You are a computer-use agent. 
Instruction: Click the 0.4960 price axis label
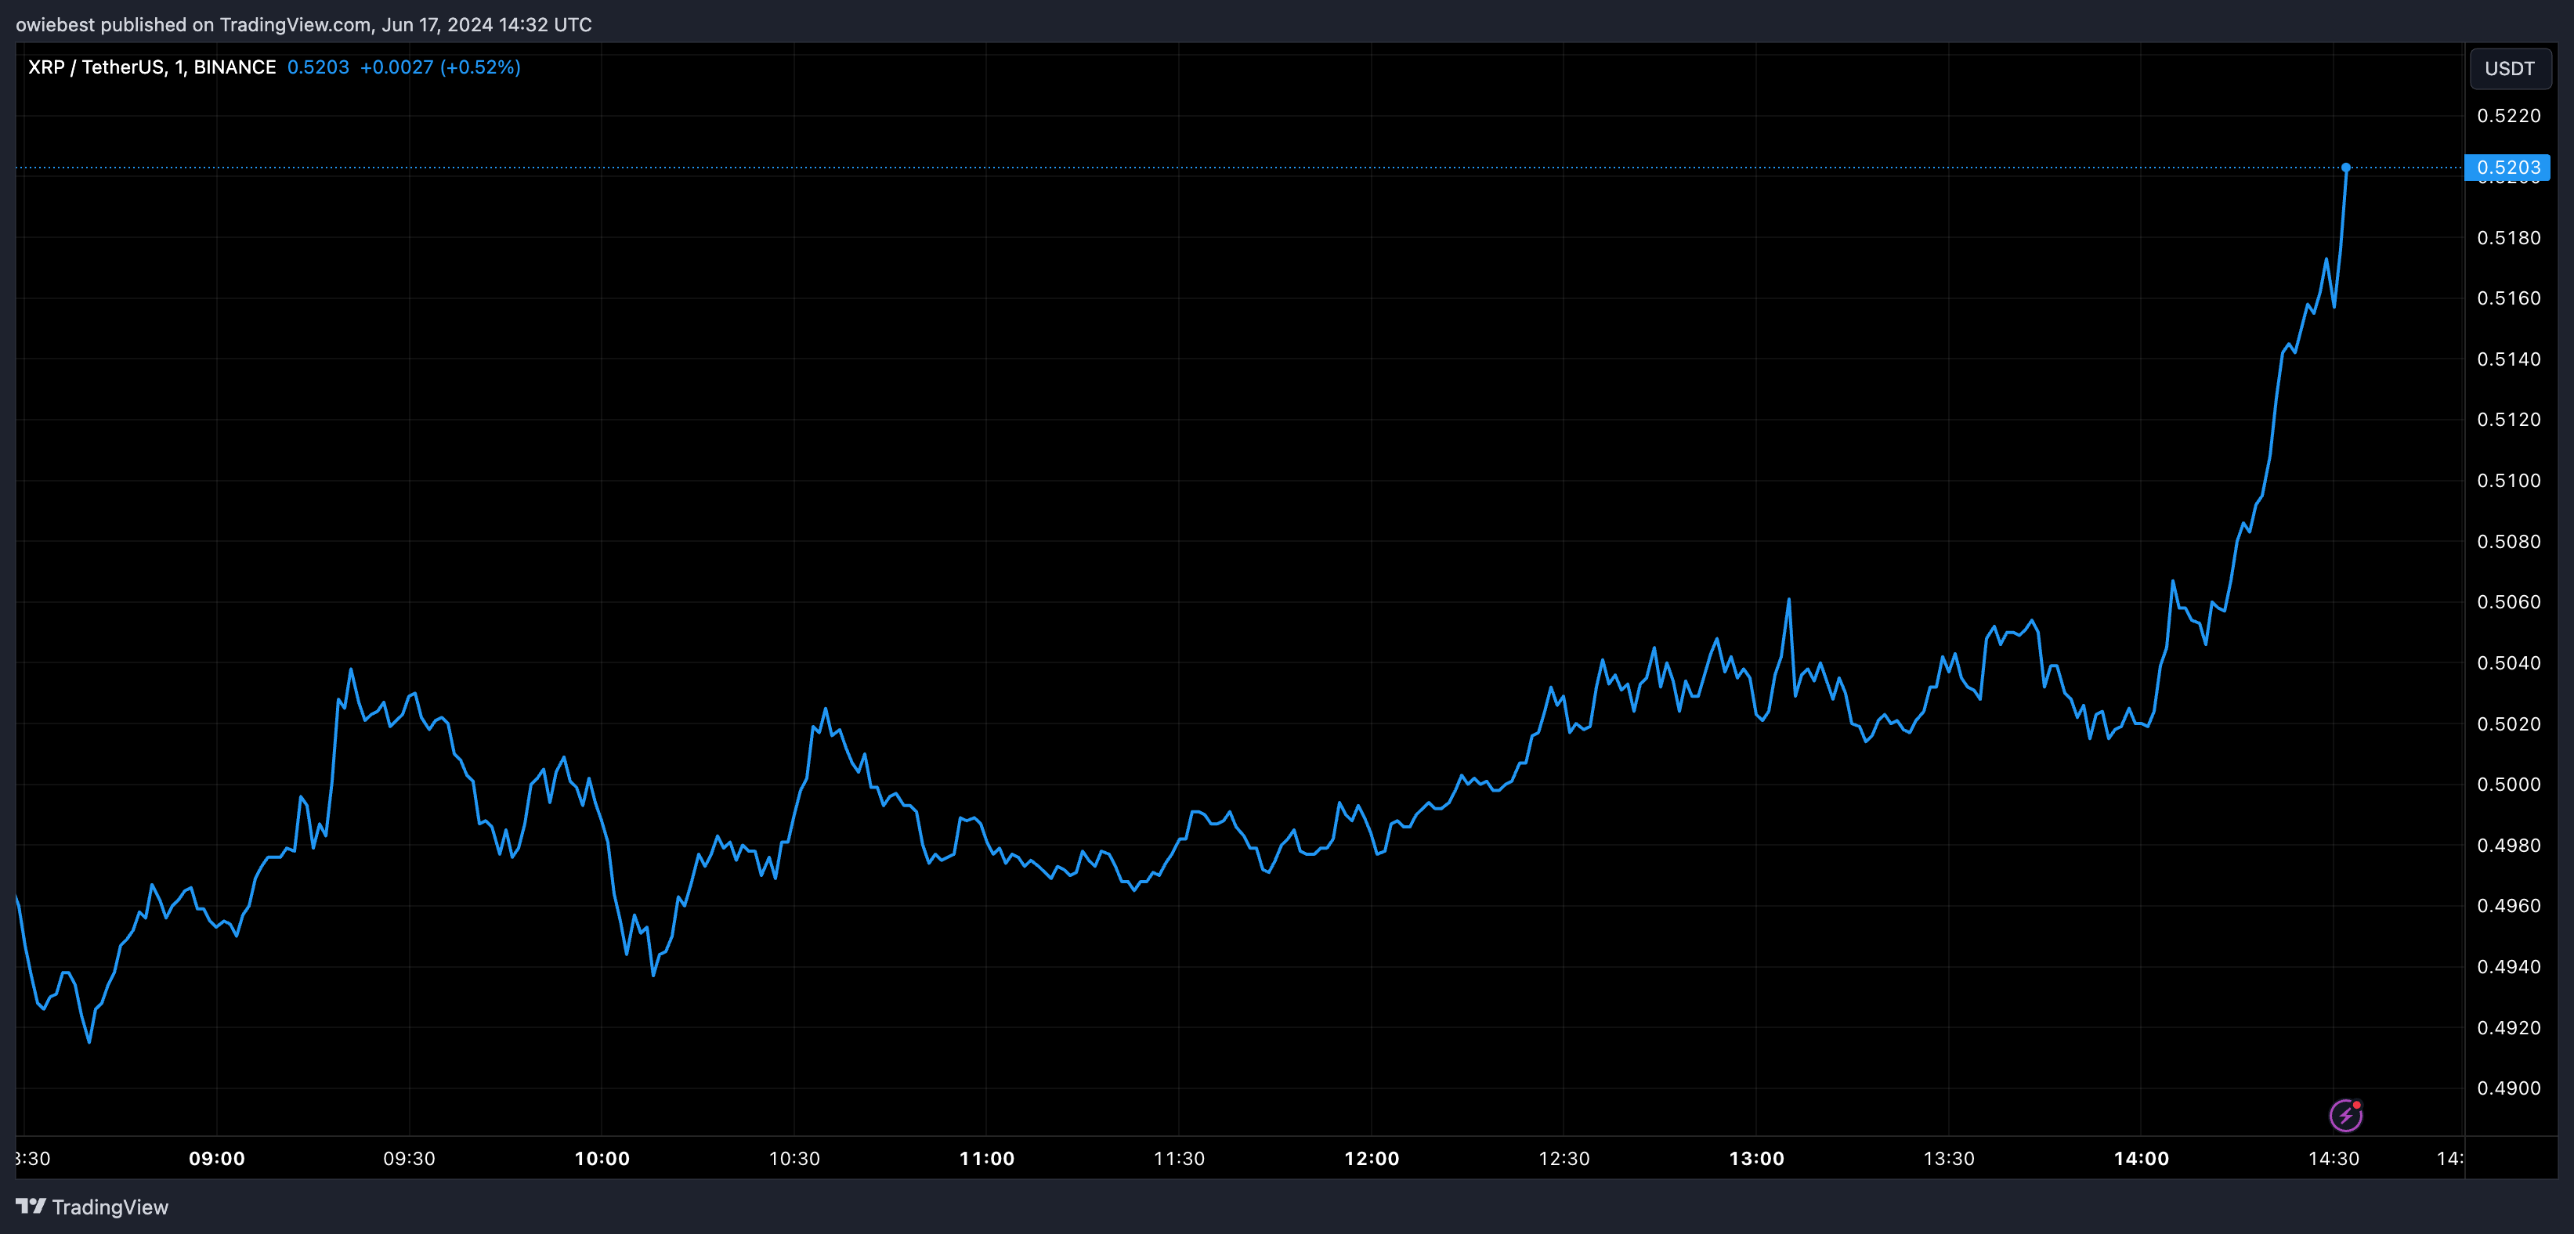[x=2508, y=905]
